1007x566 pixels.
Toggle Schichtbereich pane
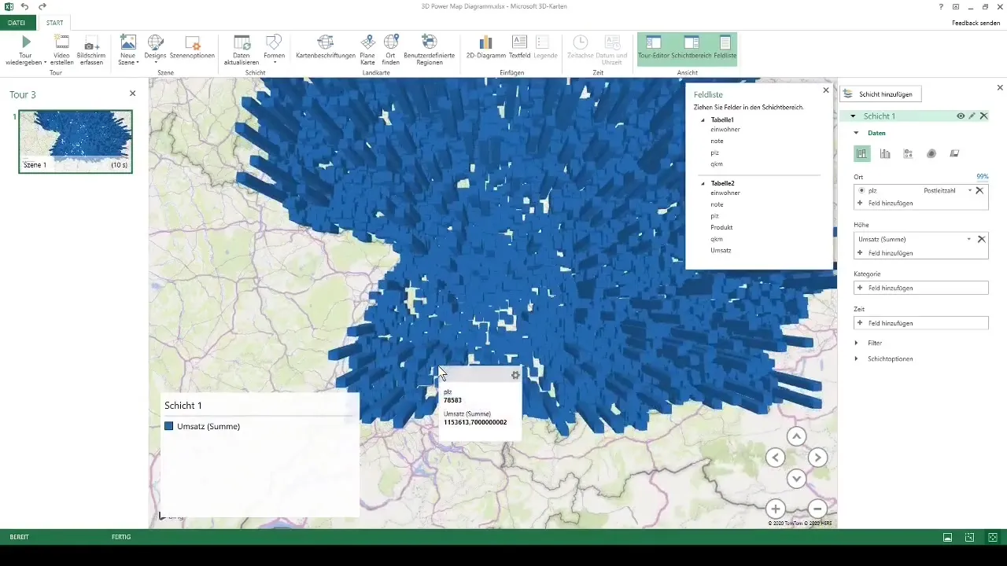click(692, 47)
